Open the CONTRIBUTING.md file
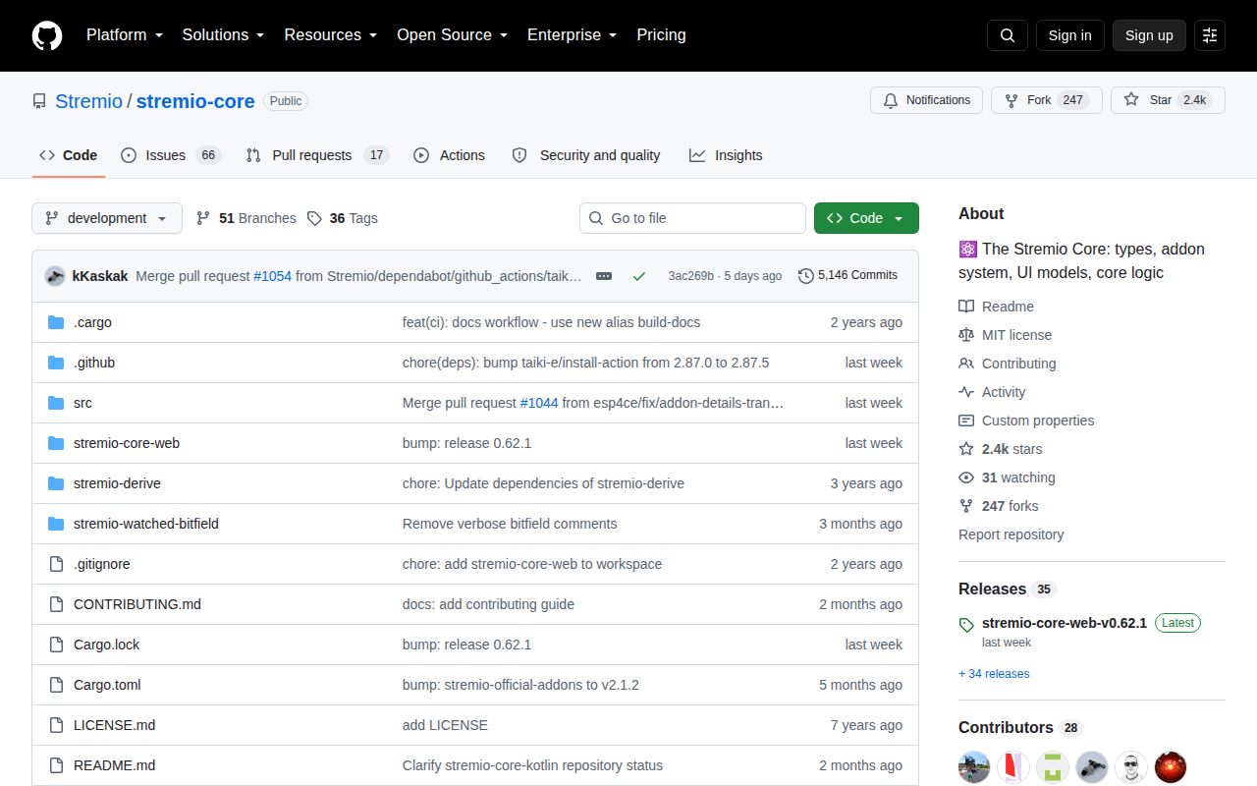 pos(137,604)
